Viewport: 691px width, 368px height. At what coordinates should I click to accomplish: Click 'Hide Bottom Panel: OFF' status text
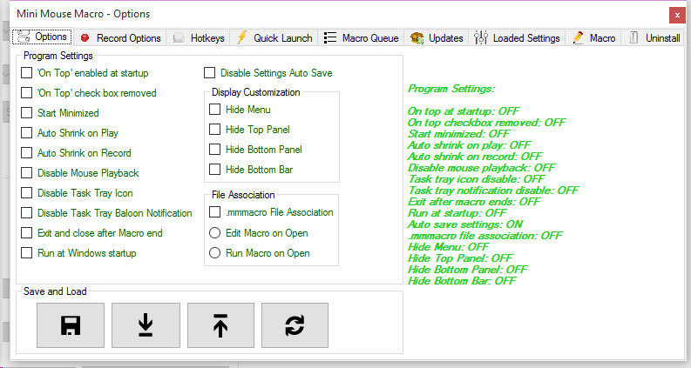coord(468,270)
